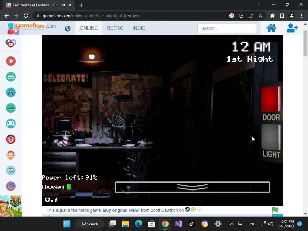
Task: Open the notification badge in taskbar
Action: click(300, 224)
